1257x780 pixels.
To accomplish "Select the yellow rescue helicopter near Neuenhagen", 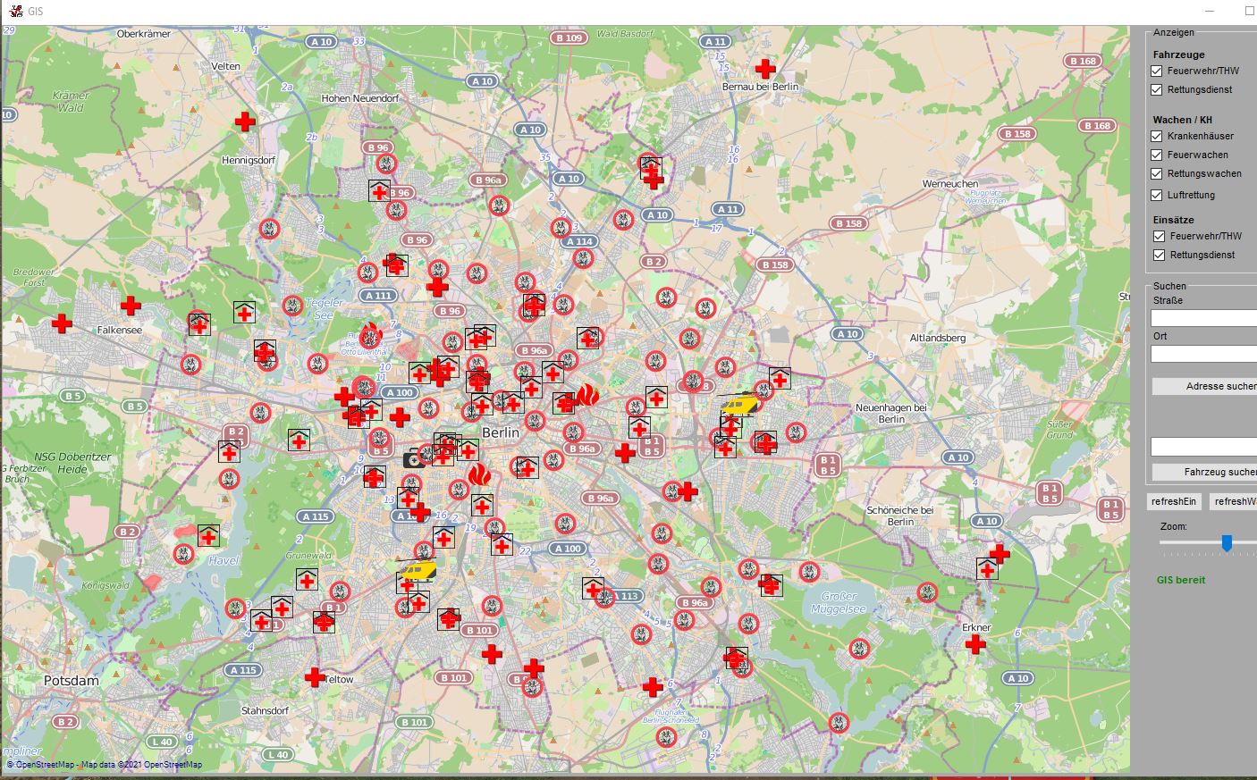I will coord(738,404).
